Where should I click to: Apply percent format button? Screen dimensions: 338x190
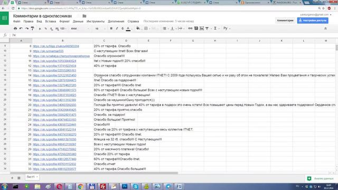46,28
